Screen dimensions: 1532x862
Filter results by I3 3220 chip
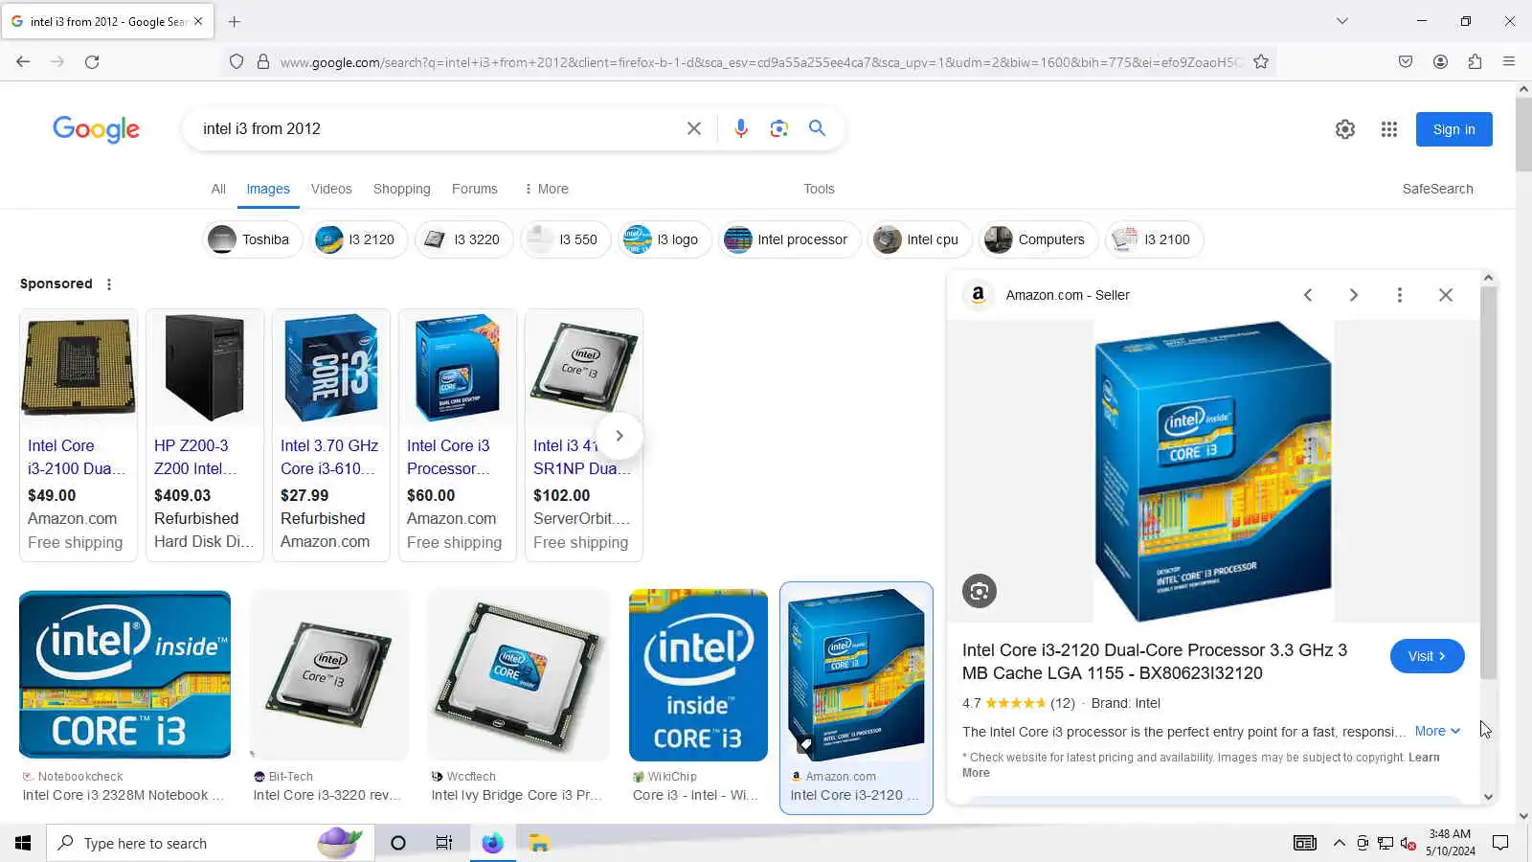pos(464,239)
